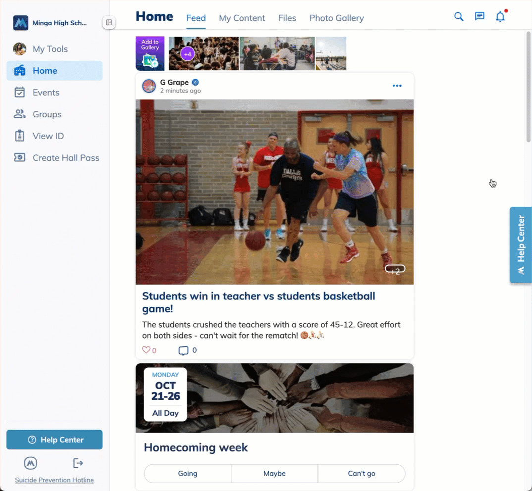
Task: Select Home in the sidebar
Action: [54, 70]
